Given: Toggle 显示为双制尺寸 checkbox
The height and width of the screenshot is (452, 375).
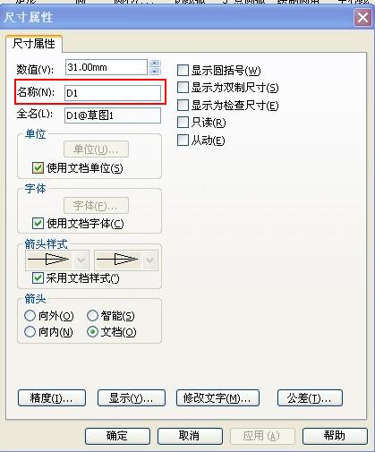Looking at the screenshot, I should pos(183,88).
